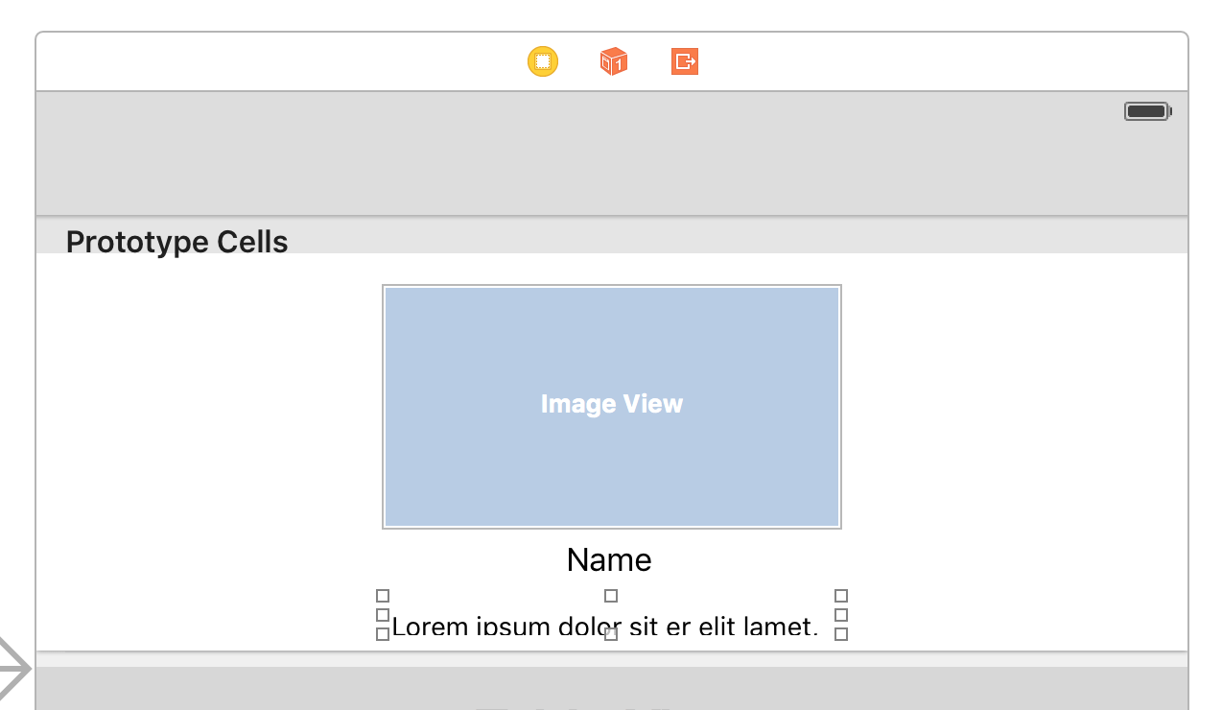Click the bottom-middle resize handle
The image size is (1222, 710).
tap(611, 634)
